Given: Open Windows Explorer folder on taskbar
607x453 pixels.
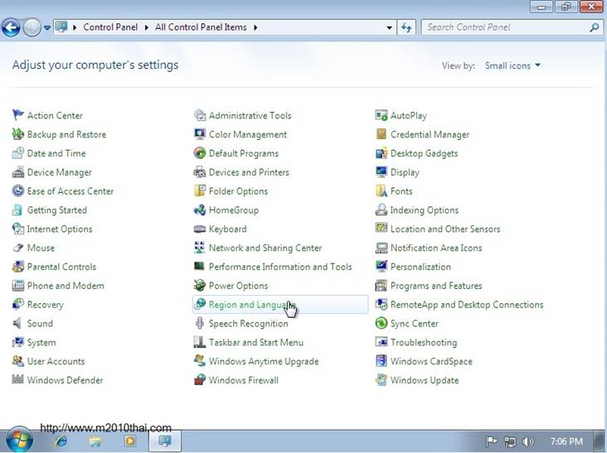Looking at the screenshot, I should [x=95, y=441].
